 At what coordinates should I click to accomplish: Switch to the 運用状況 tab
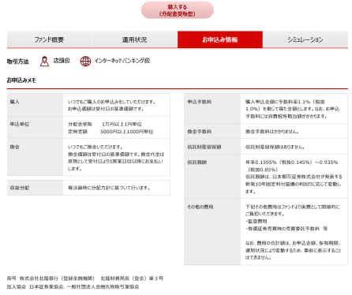click(134, 39)
